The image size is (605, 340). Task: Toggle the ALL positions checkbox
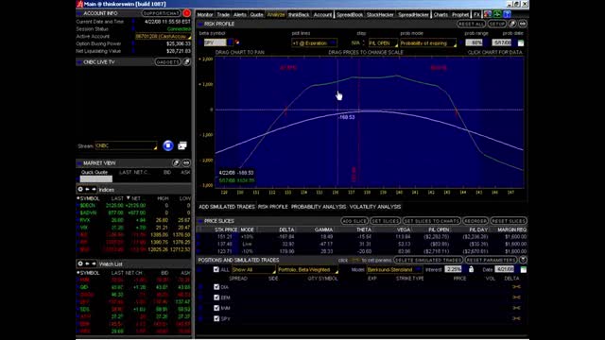point(216,269)
